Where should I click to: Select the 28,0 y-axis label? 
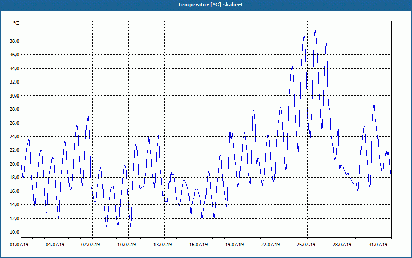[14, 109]
